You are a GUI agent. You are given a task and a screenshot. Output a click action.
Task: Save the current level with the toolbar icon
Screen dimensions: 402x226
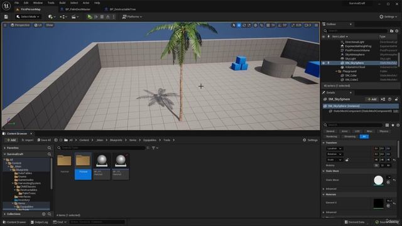(x=6, y=17)
